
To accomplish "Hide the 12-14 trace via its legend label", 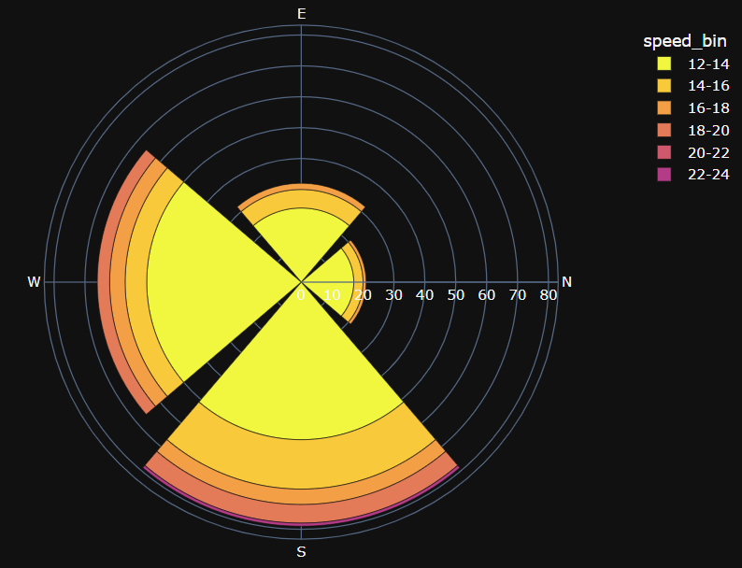I will pos(708,64).
